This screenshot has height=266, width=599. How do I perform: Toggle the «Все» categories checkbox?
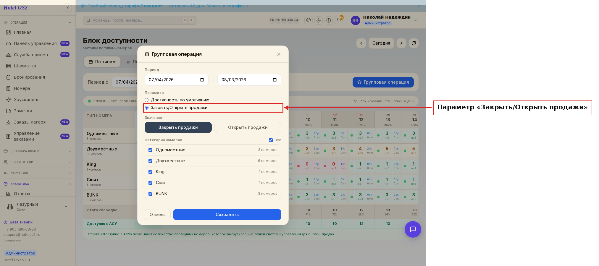click(x=271, y=140)
